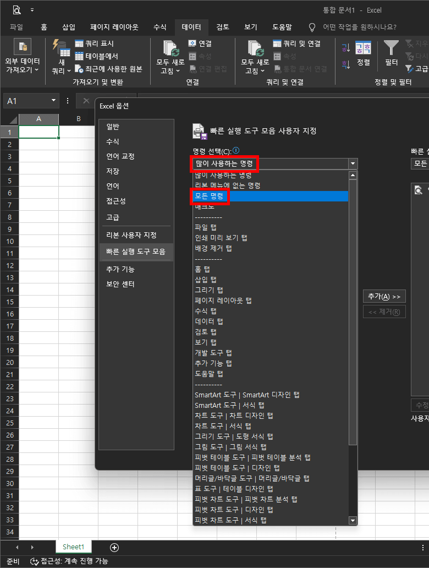Select the Sheet1 worksheet tab
429x568 pixels.
pyautogui.click(x=73, y=547)
